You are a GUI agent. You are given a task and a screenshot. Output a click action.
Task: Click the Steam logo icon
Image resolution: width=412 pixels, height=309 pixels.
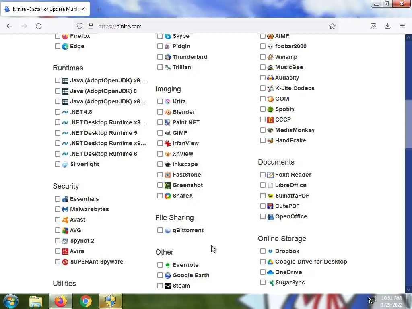coord(168,286)
